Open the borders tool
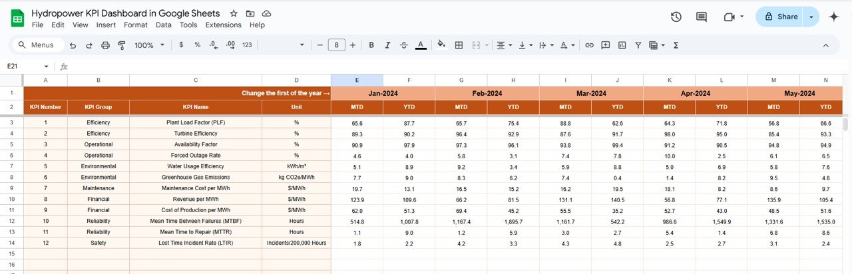The width and height of the screenshot is (852, 274). click(459, 45)
